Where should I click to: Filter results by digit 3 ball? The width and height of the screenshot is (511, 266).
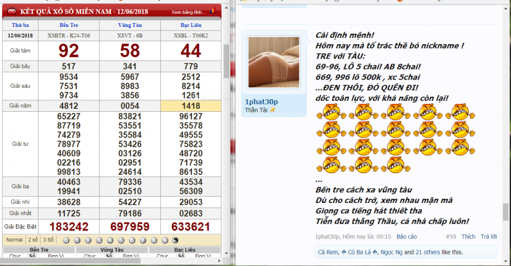click(x=99, y=240)
